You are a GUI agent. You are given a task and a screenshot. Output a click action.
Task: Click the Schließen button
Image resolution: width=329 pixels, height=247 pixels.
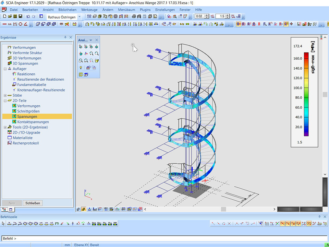click(33, 203)
